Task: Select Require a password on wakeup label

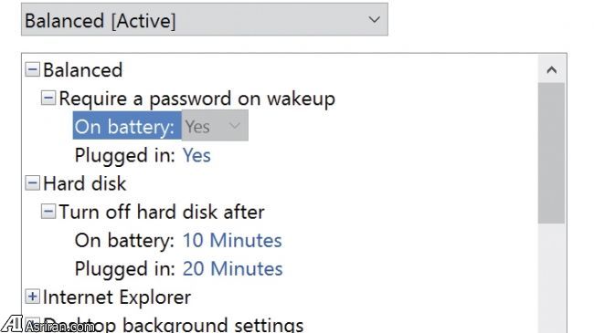Action: point(197,99)
